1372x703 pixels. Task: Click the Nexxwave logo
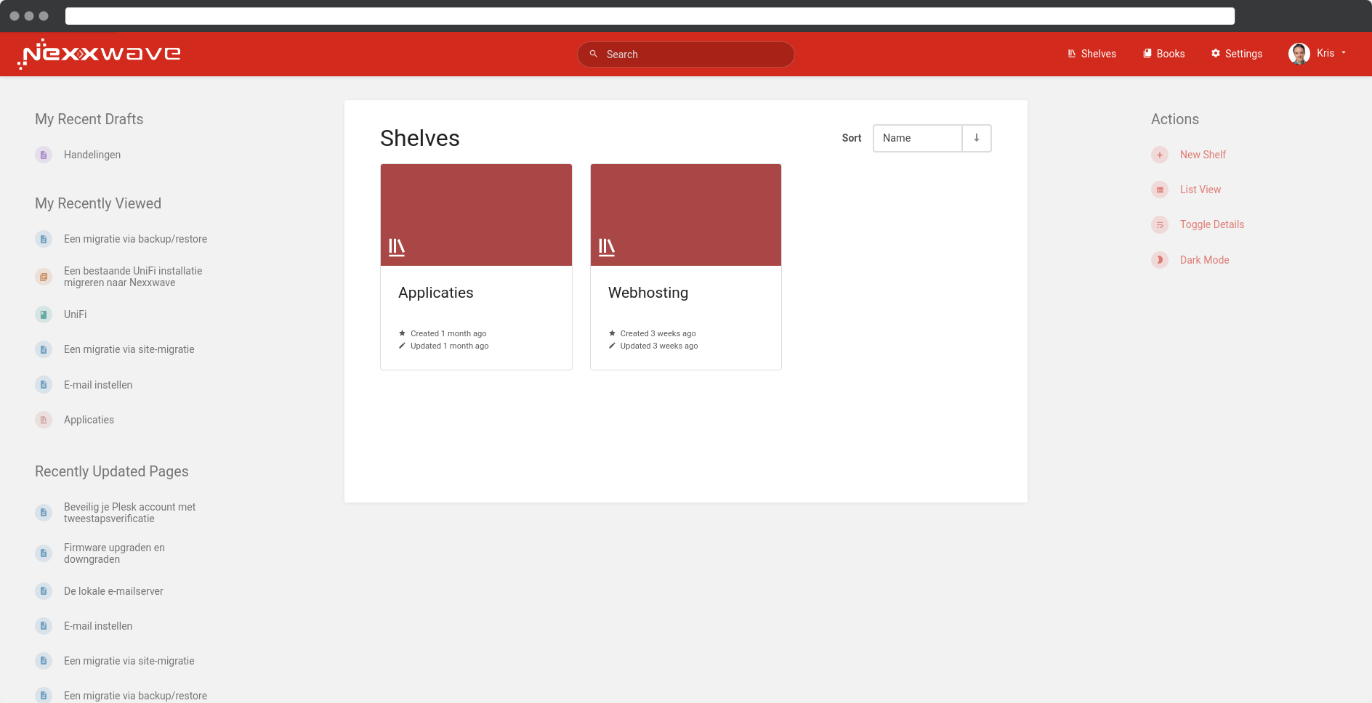(x=100, y=54)
